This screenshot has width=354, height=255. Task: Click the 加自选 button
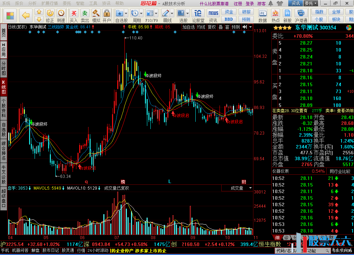click(188, 27)
